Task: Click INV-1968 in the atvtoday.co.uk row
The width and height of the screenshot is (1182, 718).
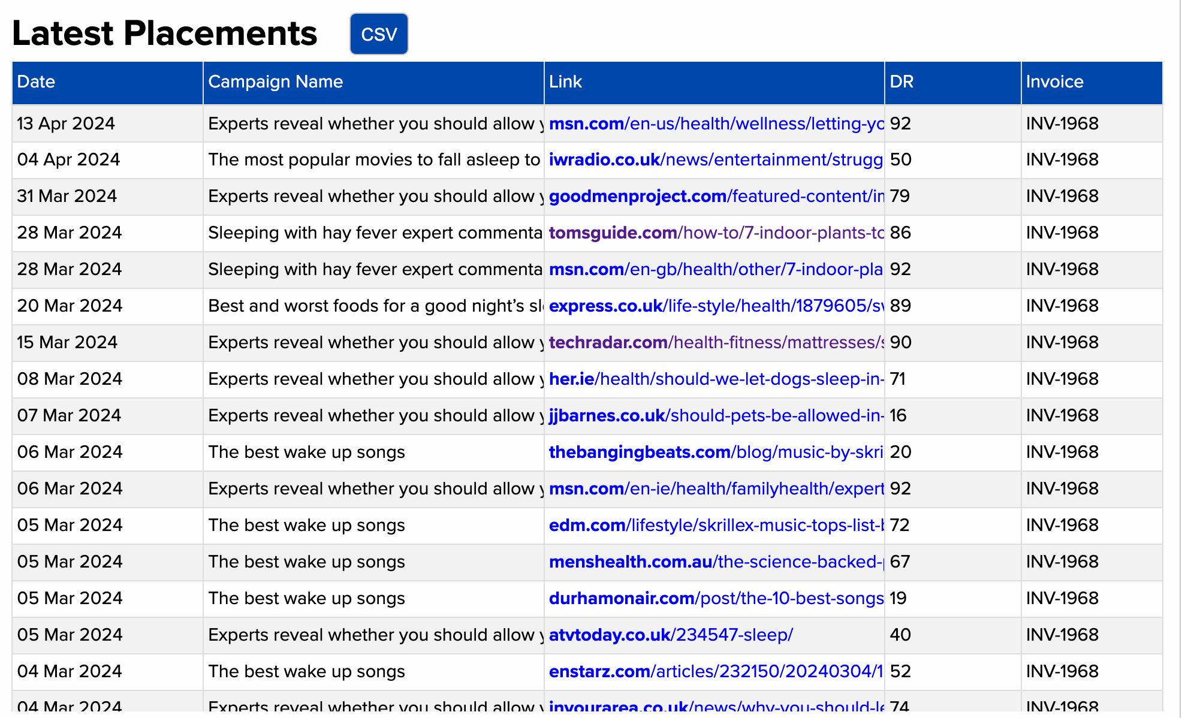Action: pos(1062,635)
